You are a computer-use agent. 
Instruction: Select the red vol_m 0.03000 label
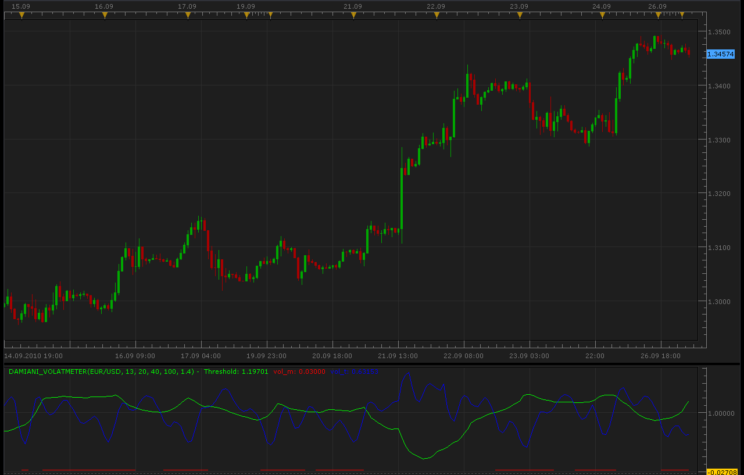pyautogui.click(x=299, y=372)
